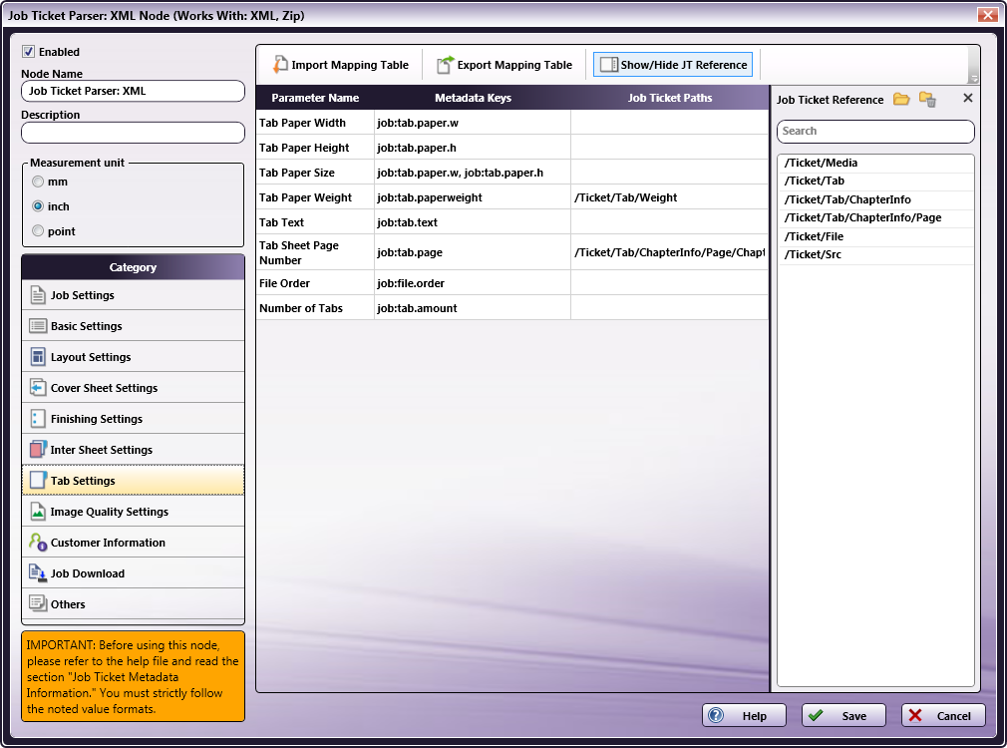Image resolution: width=1007 pixels, height=748 pixels.
Task: Click Export Mapping Table label
Action: coord(514,65)
